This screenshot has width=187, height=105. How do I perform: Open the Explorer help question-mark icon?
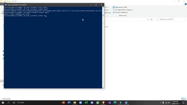pos(186,4)
